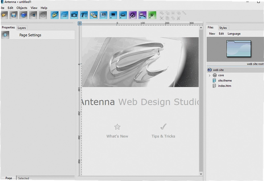Click the Open folder toolbar icon
The height and width of the screenshot is (181, 264).
coord(4,15)
